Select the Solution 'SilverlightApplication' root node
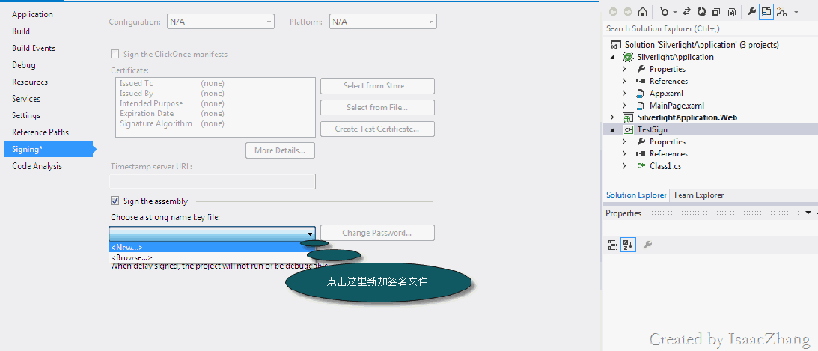 tap(702, 45)
